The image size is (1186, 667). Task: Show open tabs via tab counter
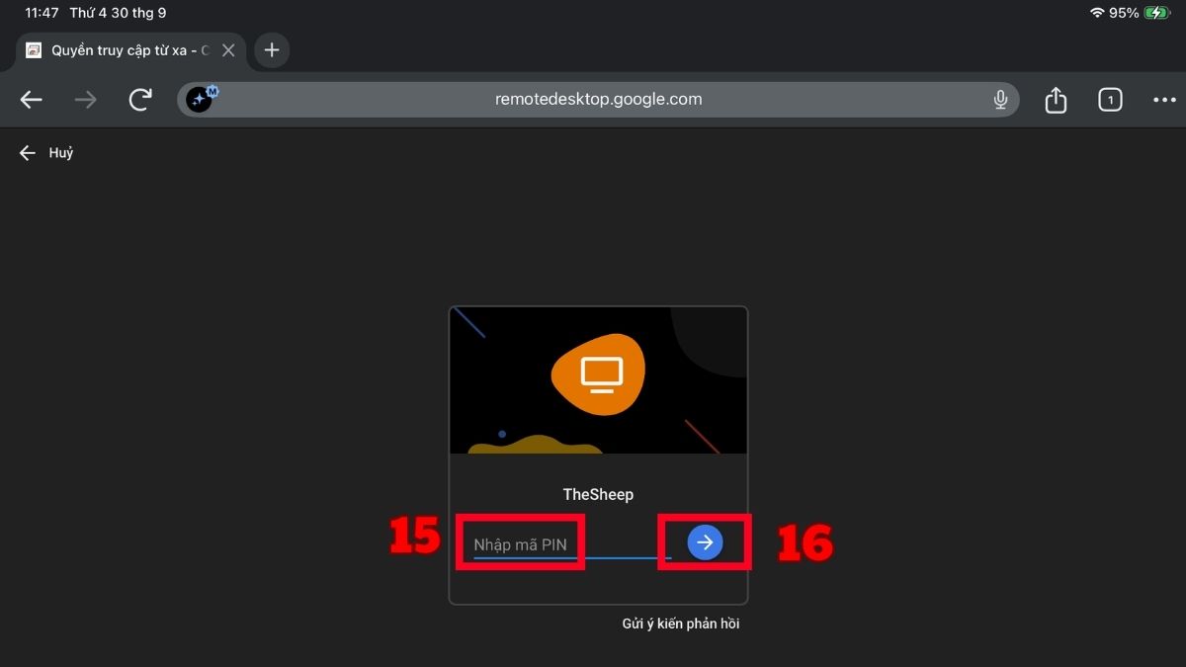click(1110, 100)
